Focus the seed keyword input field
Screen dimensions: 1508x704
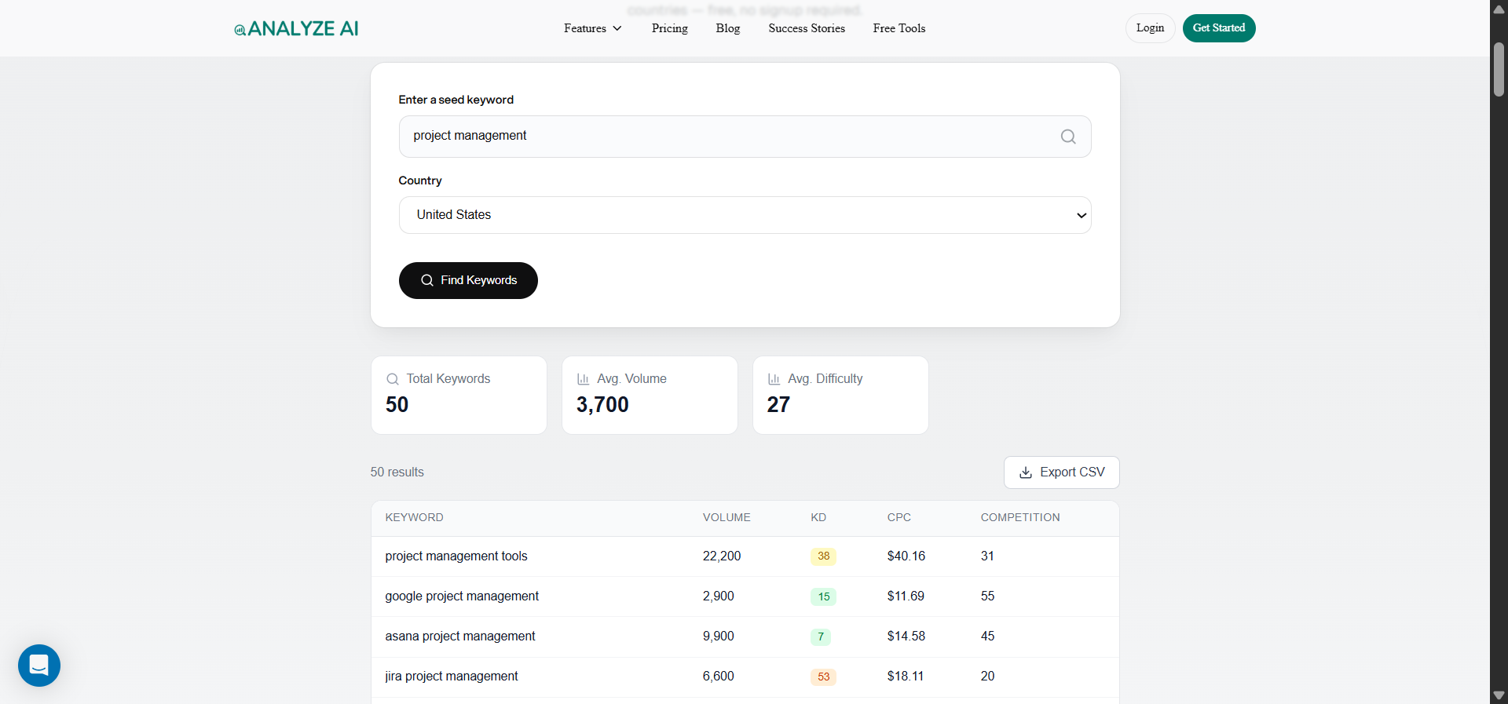(x=745, y=137)
